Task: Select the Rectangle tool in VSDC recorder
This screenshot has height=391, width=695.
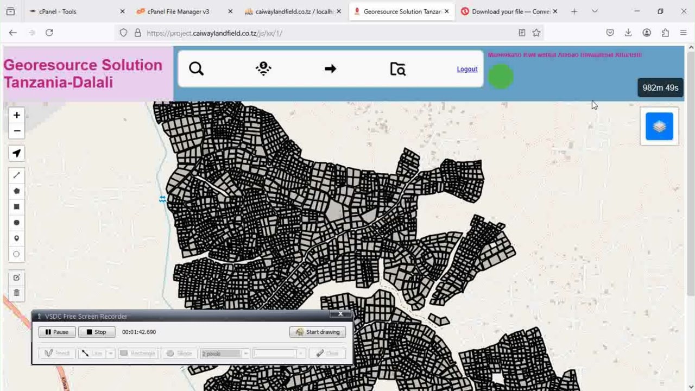Action: [x=138, y=354]
